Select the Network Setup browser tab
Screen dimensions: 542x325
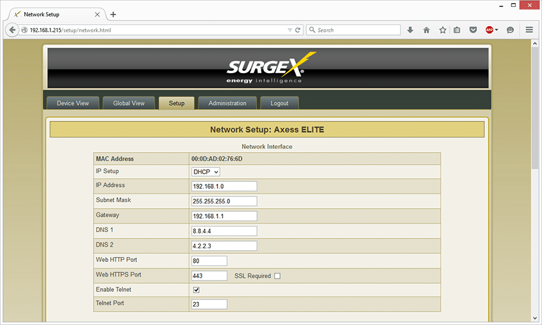click(x=56, y=15)
